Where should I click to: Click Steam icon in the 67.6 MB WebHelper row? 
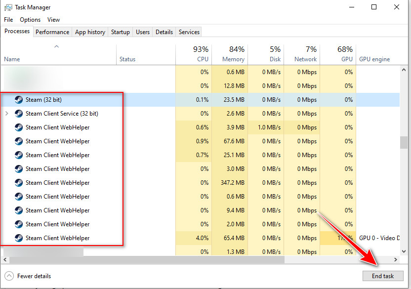coord(19,141)
